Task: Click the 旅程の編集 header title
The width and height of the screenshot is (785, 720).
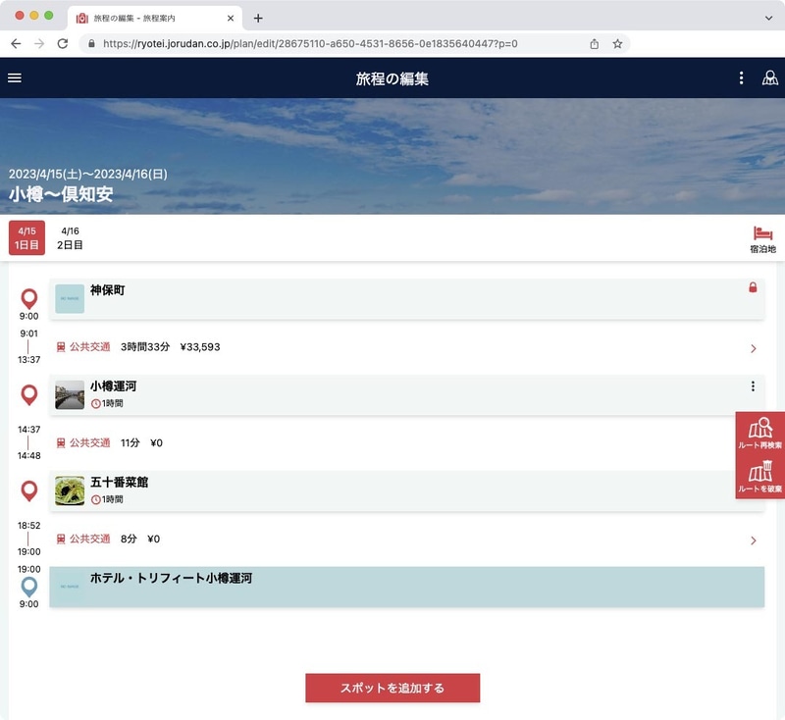Action: click(392, 78)
